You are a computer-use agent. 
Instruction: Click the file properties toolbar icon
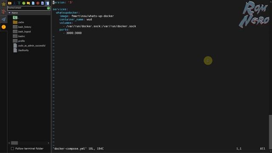pos(42,3)
